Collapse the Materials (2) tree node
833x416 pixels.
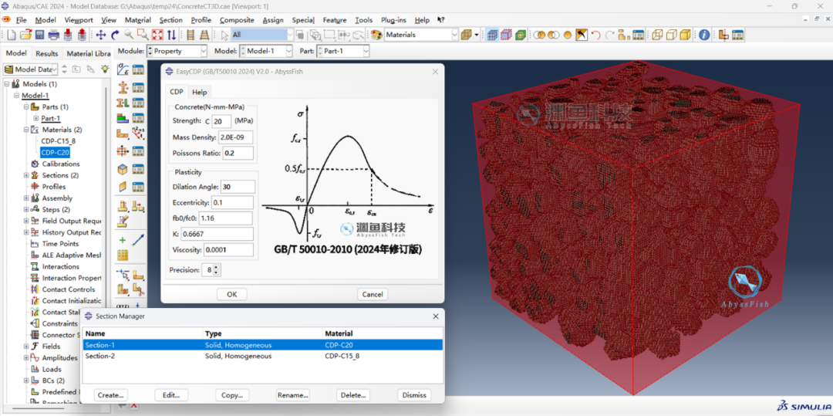[x=26, y=130]
